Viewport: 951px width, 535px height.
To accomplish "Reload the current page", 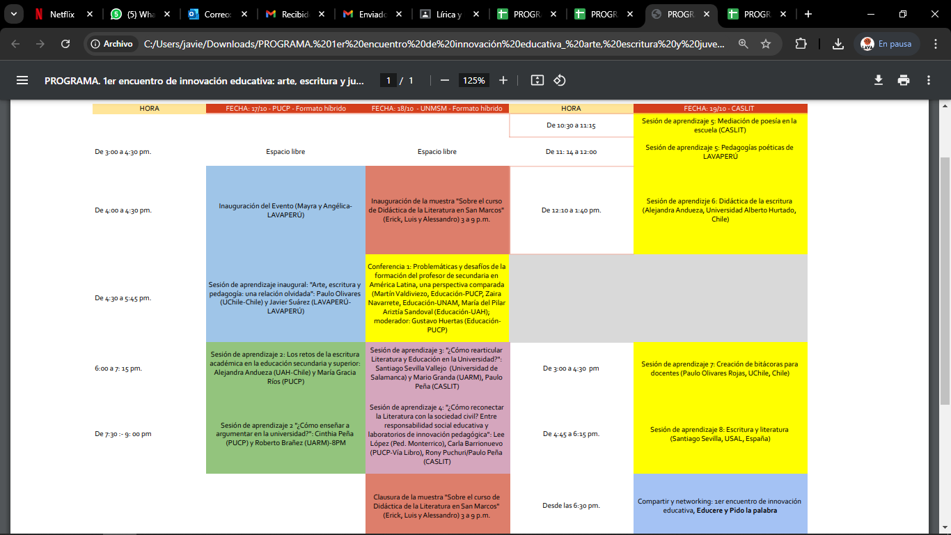I will (x=65, y=44).
